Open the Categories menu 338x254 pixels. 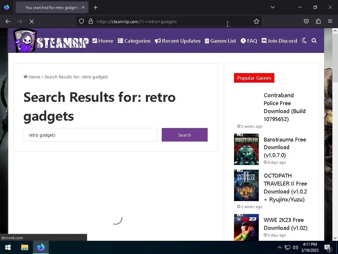coord(134,41)
